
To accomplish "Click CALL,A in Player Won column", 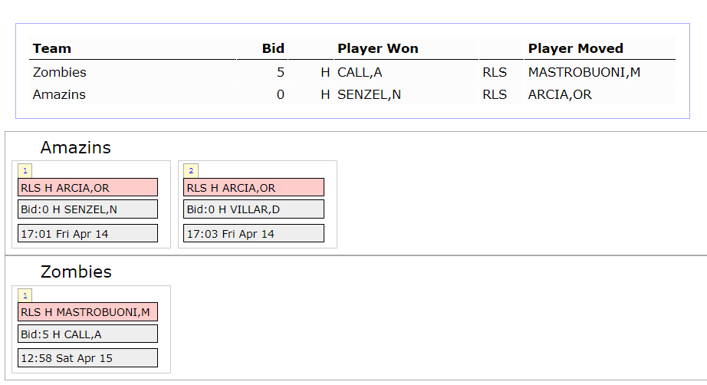I will [x=360, y=72].
